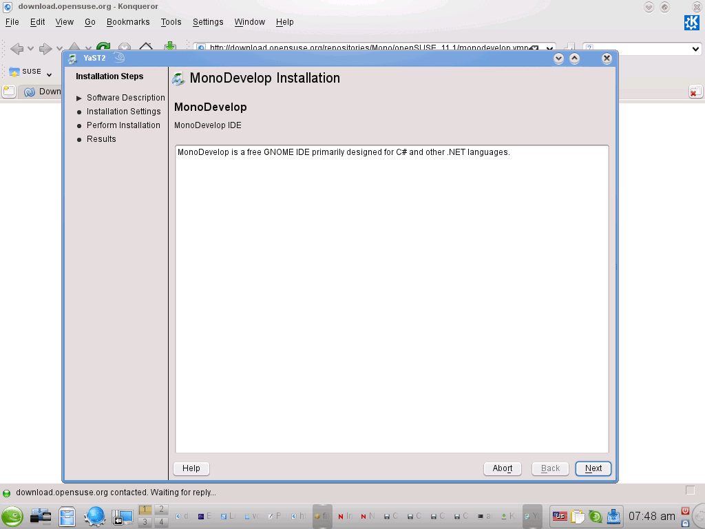Expand the search box dropdown arrow
Image resolution: width=705 pixels, height=529 pixels.
(695, 49)
